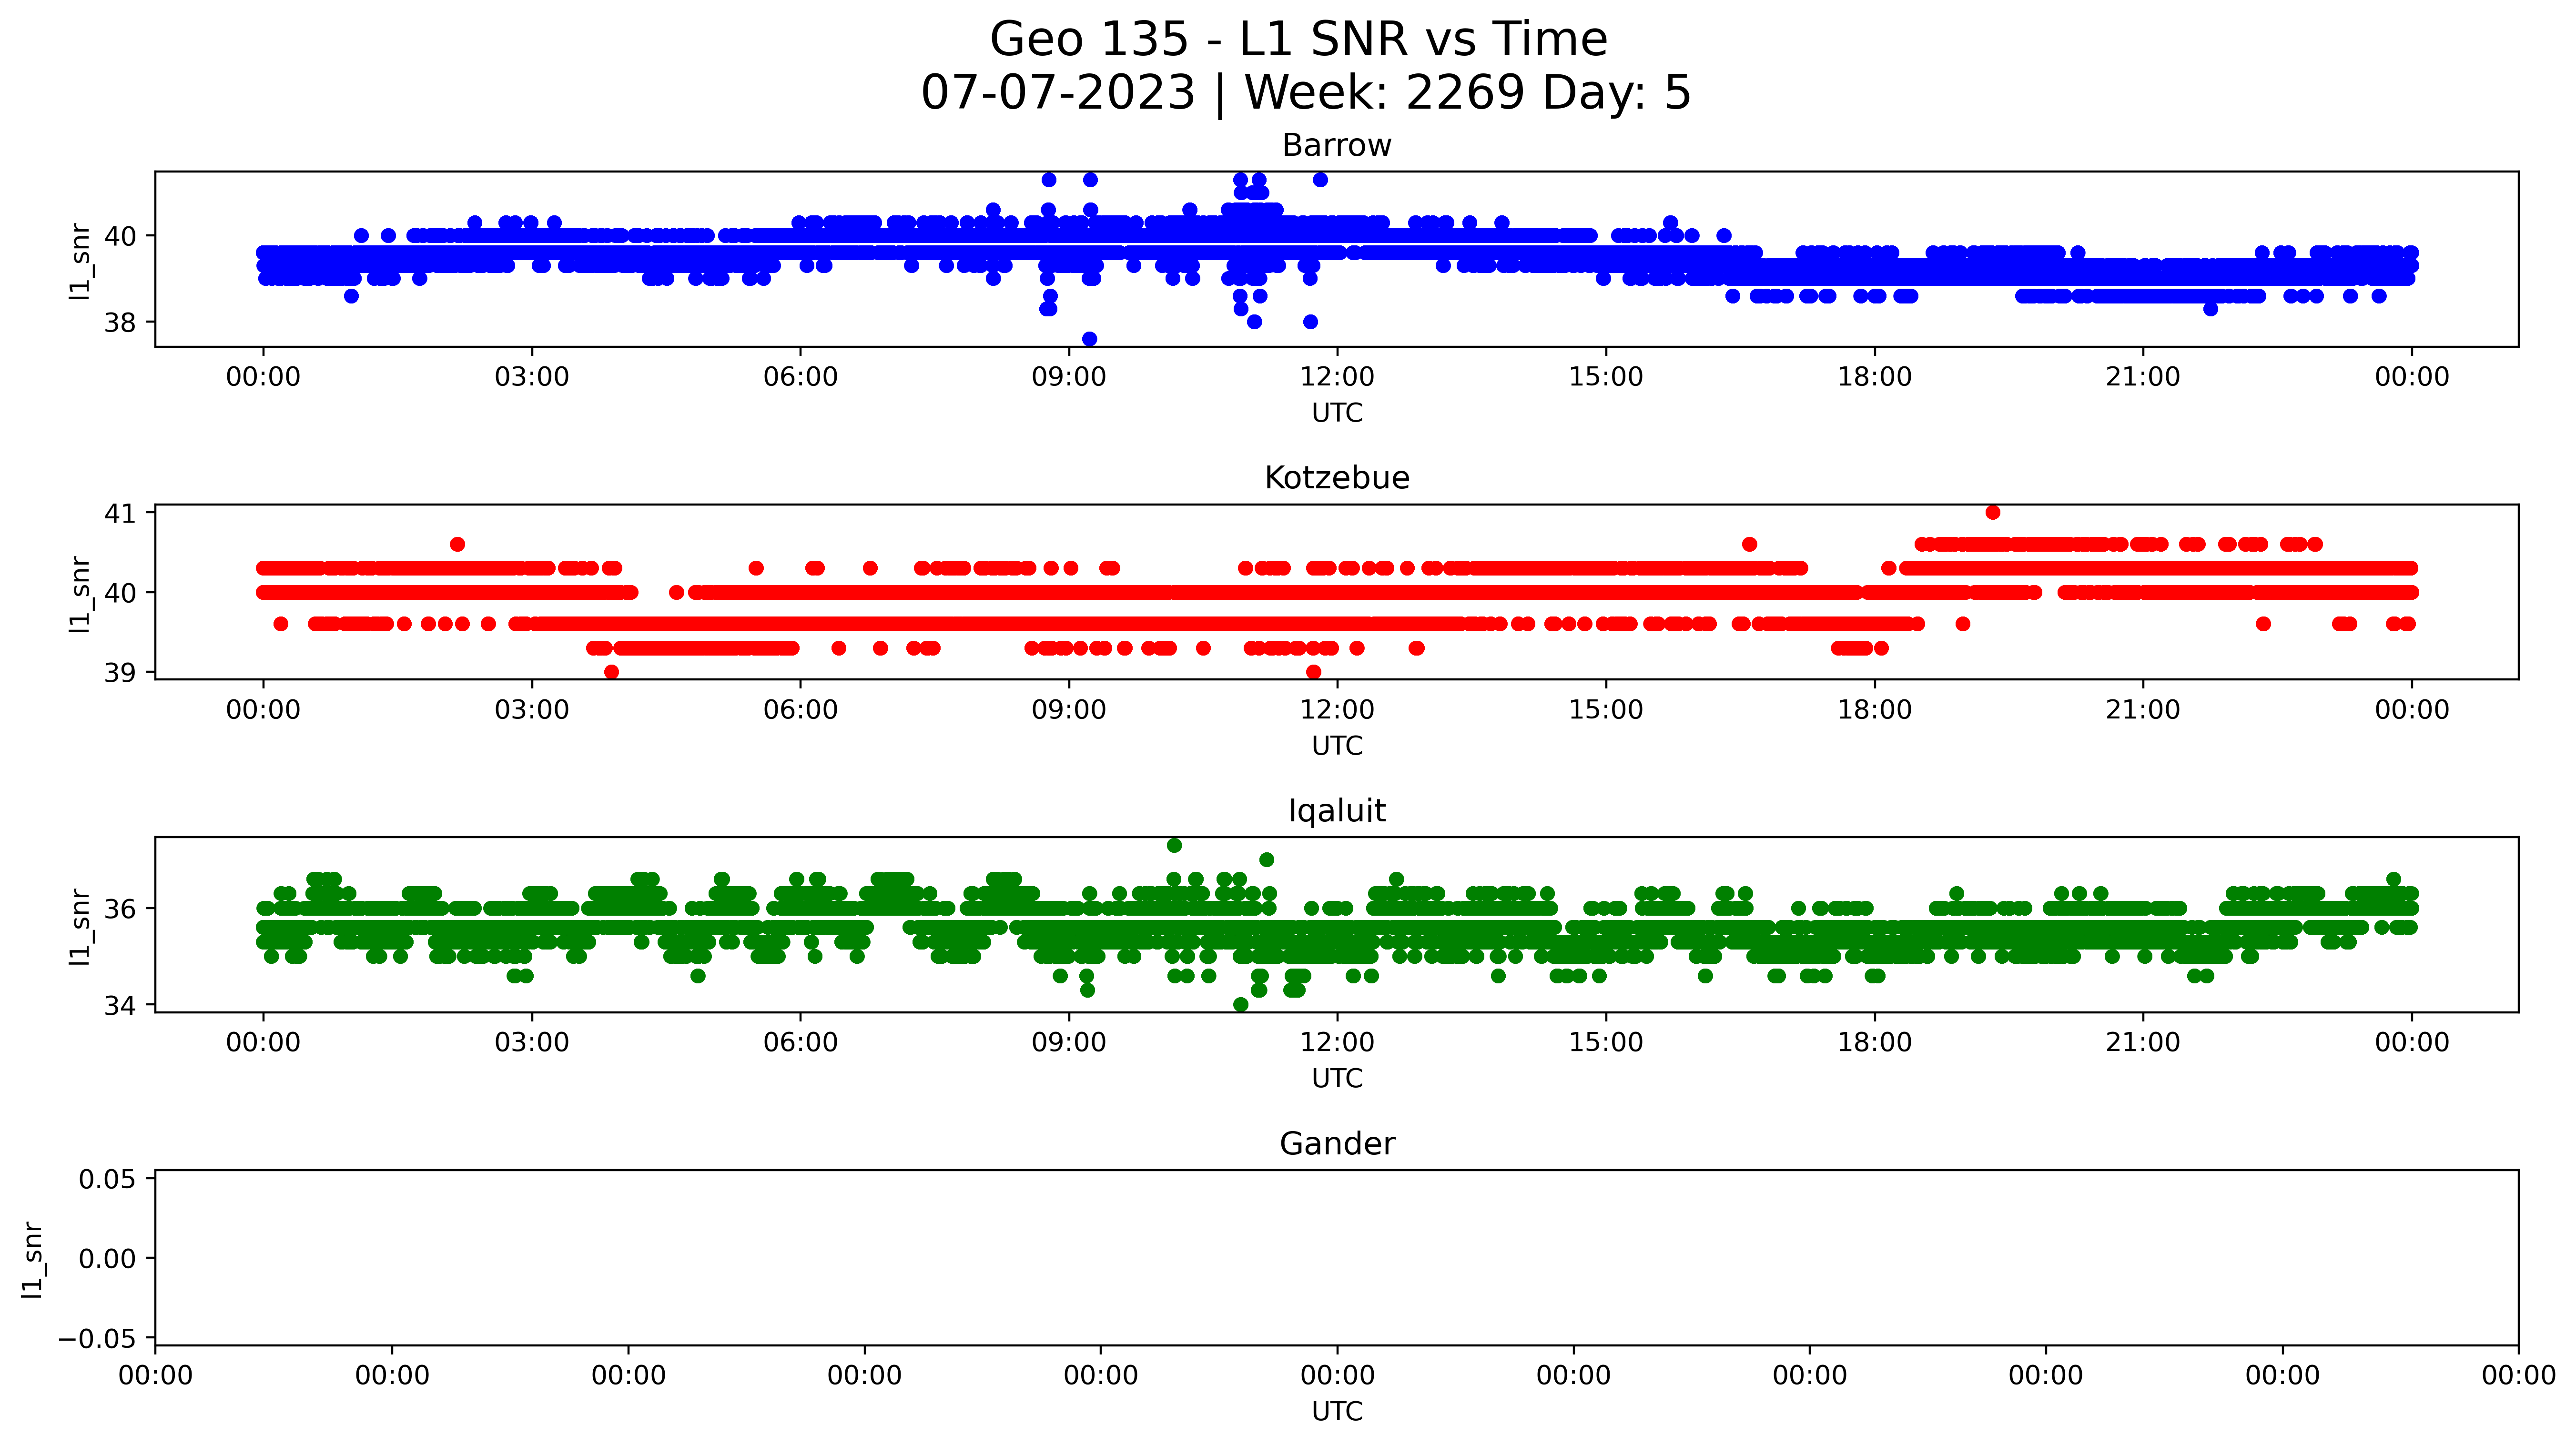Click the l1_snr axis label of Kotzebue plot
The image size is (2576, 1445).
coord(80,593)
